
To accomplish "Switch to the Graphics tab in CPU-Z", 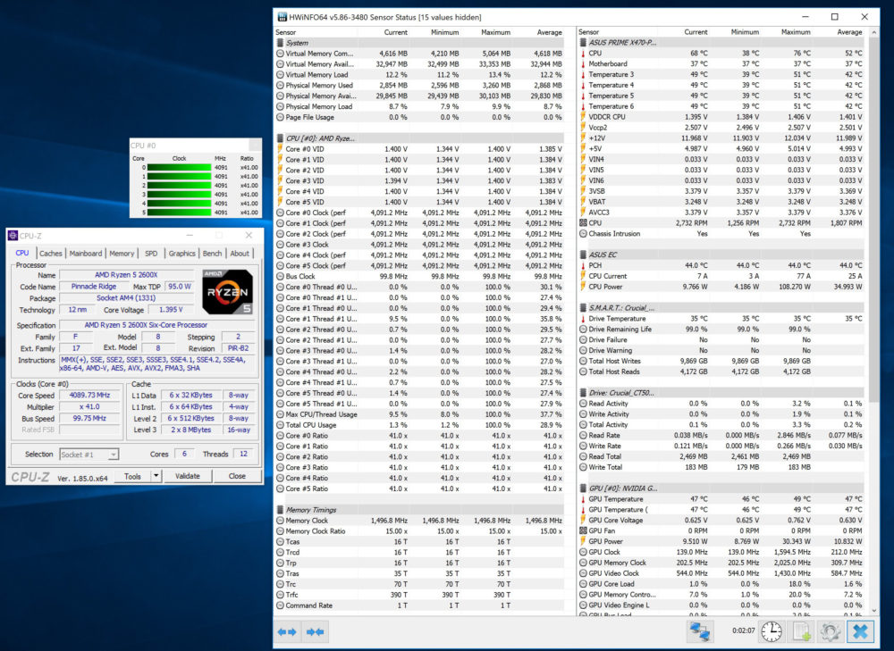I will (x=181, y=254).
